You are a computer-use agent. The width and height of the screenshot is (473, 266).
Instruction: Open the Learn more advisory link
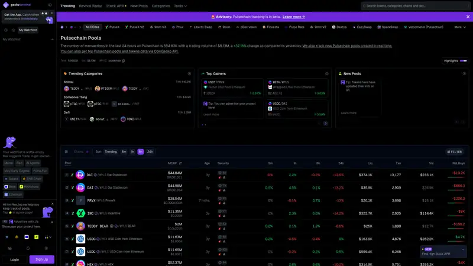[293, 17]
